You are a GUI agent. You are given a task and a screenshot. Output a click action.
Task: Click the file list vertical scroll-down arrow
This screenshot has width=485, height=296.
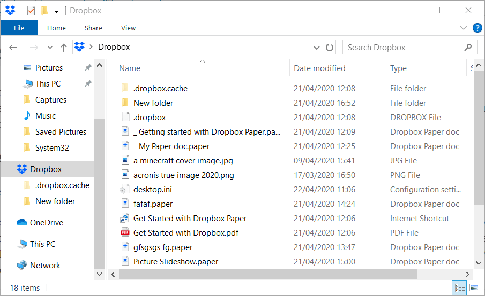[x=479, y=263]
